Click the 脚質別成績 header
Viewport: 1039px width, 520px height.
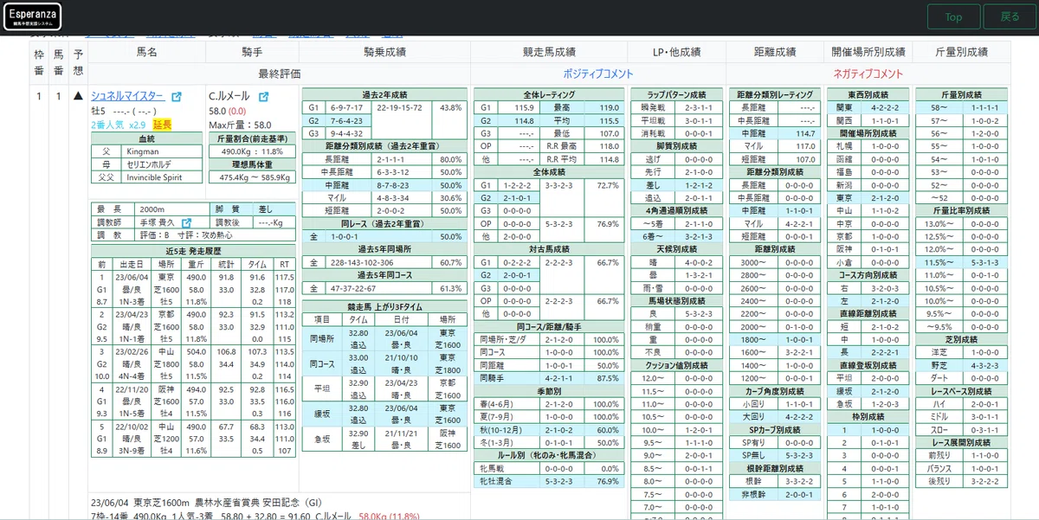point(678,146)
